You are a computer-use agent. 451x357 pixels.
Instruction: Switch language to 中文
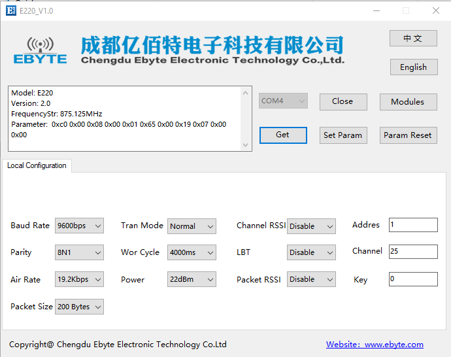(413, 39)
